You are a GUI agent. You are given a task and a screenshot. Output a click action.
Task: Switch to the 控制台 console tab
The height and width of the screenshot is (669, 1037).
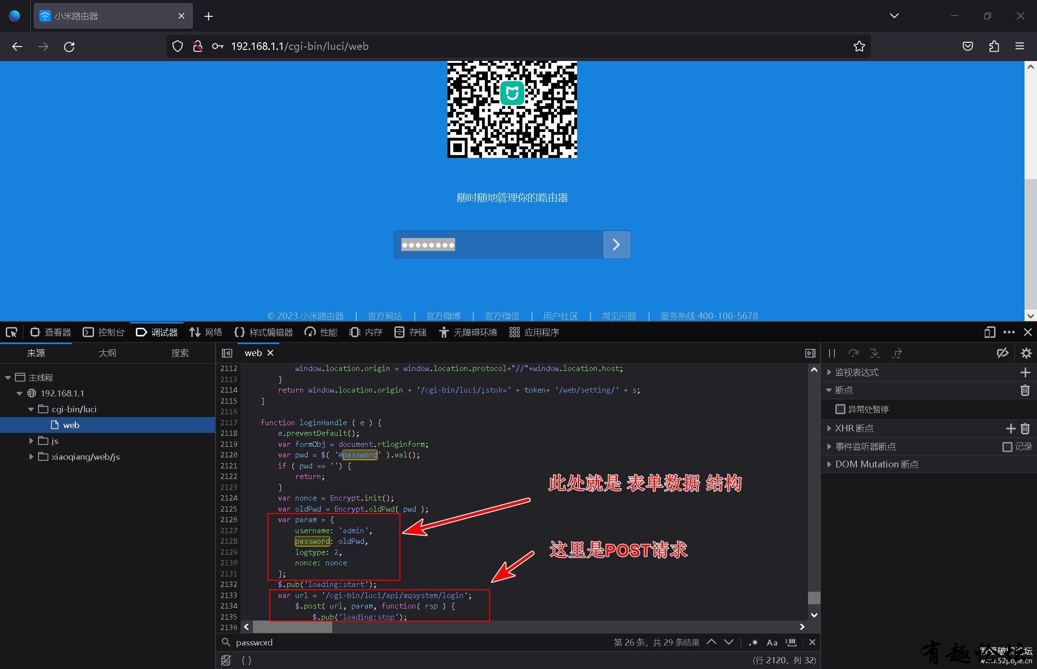pos(103,332)
